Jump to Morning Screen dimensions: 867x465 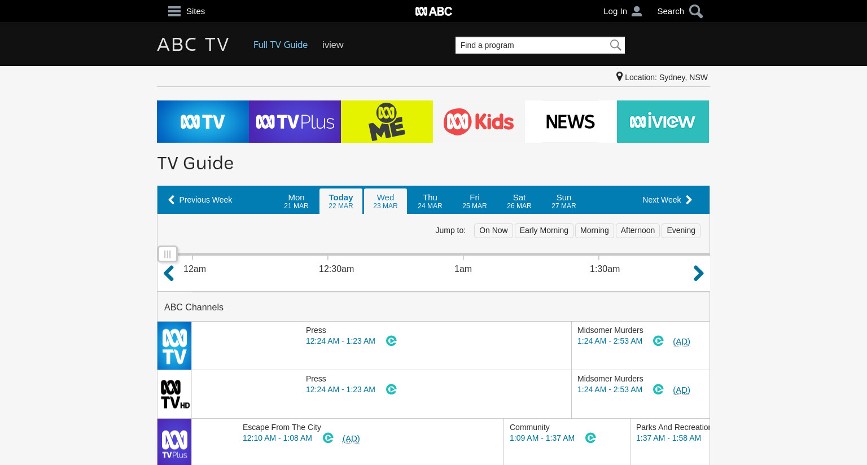(594, 230)
